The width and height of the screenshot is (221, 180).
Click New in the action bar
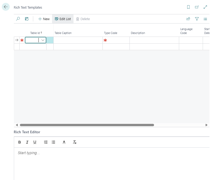point(44,19)
